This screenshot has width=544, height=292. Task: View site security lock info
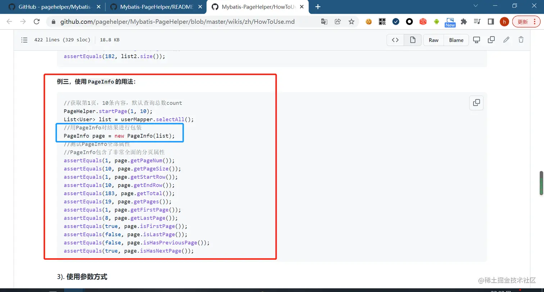(x=54, y=22)
